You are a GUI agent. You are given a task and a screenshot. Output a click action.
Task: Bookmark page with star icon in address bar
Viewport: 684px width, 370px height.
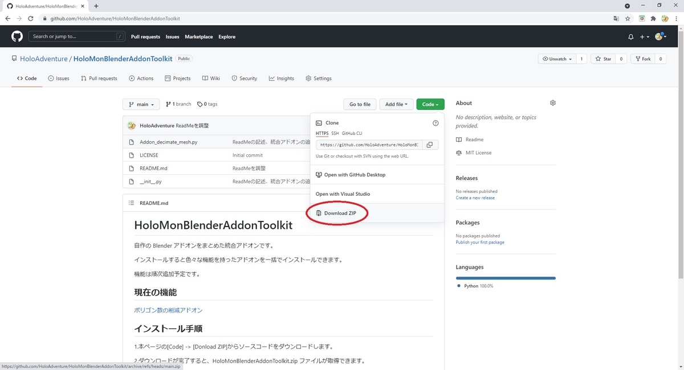point(628,18)
